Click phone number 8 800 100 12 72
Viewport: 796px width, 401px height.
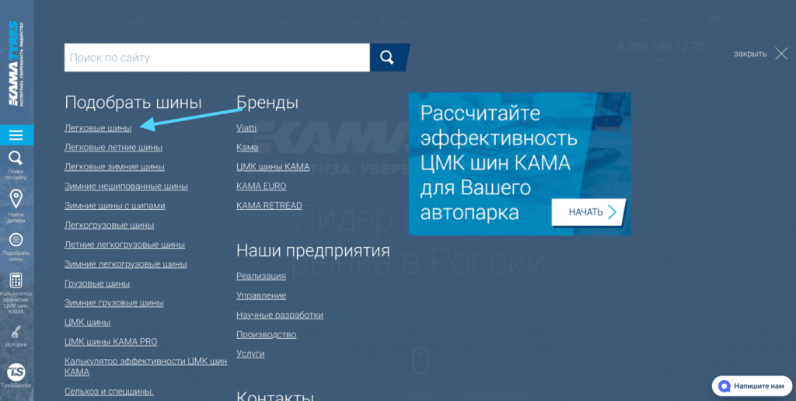[661, 47]
